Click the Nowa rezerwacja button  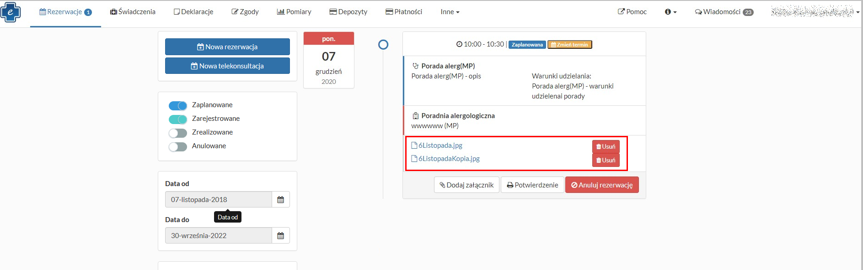point(227,47)
